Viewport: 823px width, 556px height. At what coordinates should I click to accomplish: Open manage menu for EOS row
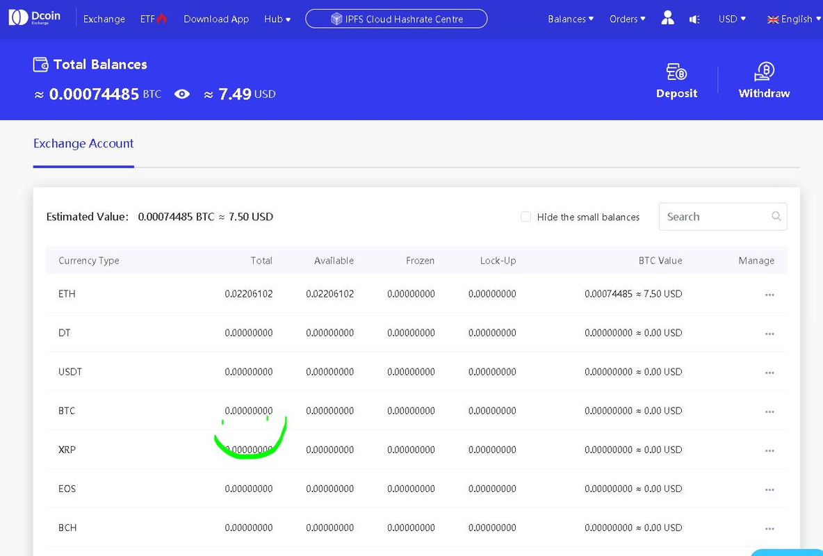tap(769, 489)
